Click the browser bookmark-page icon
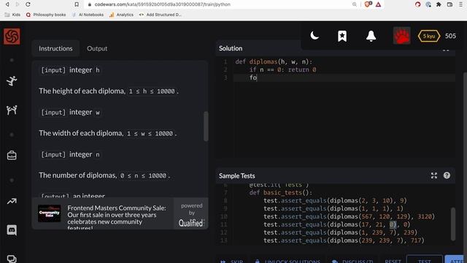The image size is (467, 263). tap(77, 4)
